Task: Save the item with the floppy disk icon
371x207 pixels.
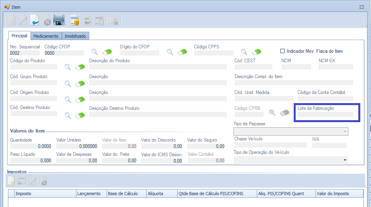Action: (59, 20)
